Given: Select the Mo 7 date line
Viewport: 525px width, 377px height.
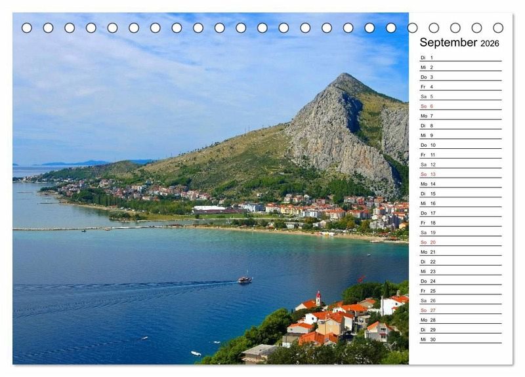Looking at the screenshot, I should coord(460,116).
